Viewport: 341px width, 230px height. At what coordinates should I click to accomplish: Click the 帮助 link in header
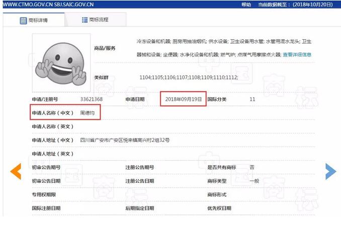246,5
